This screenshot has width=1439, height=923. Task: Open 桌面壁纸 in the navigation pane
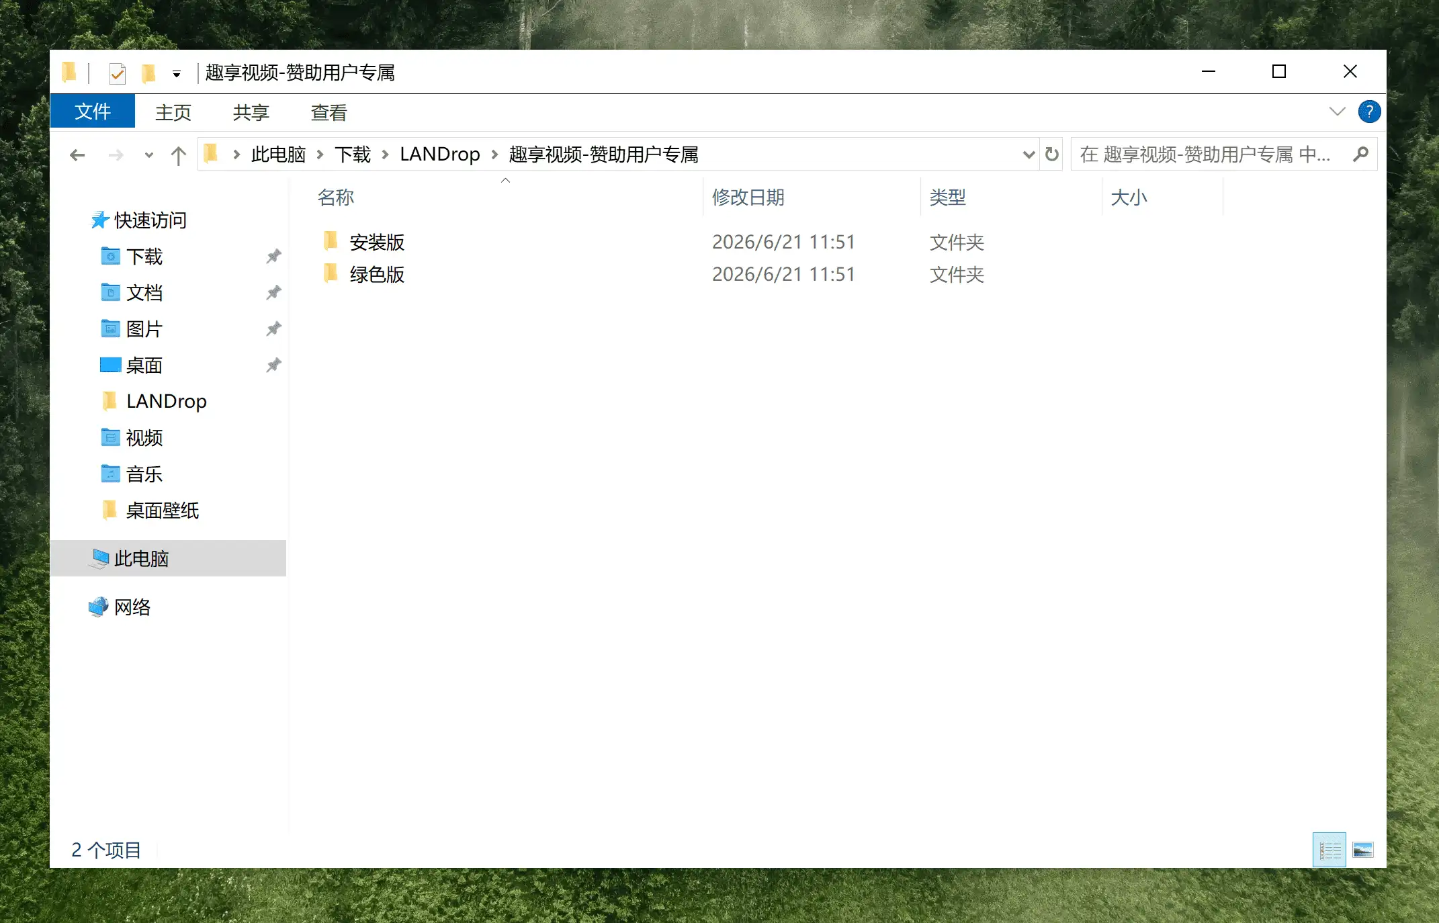tap(163, 511)
